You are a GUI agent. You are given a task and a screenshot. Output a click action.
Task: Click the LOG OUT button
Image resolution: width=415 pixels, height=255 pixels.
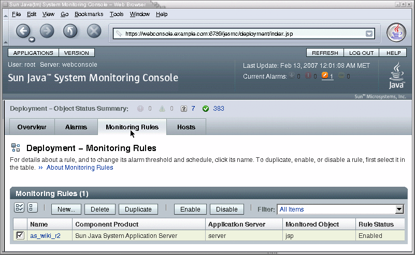361,53
